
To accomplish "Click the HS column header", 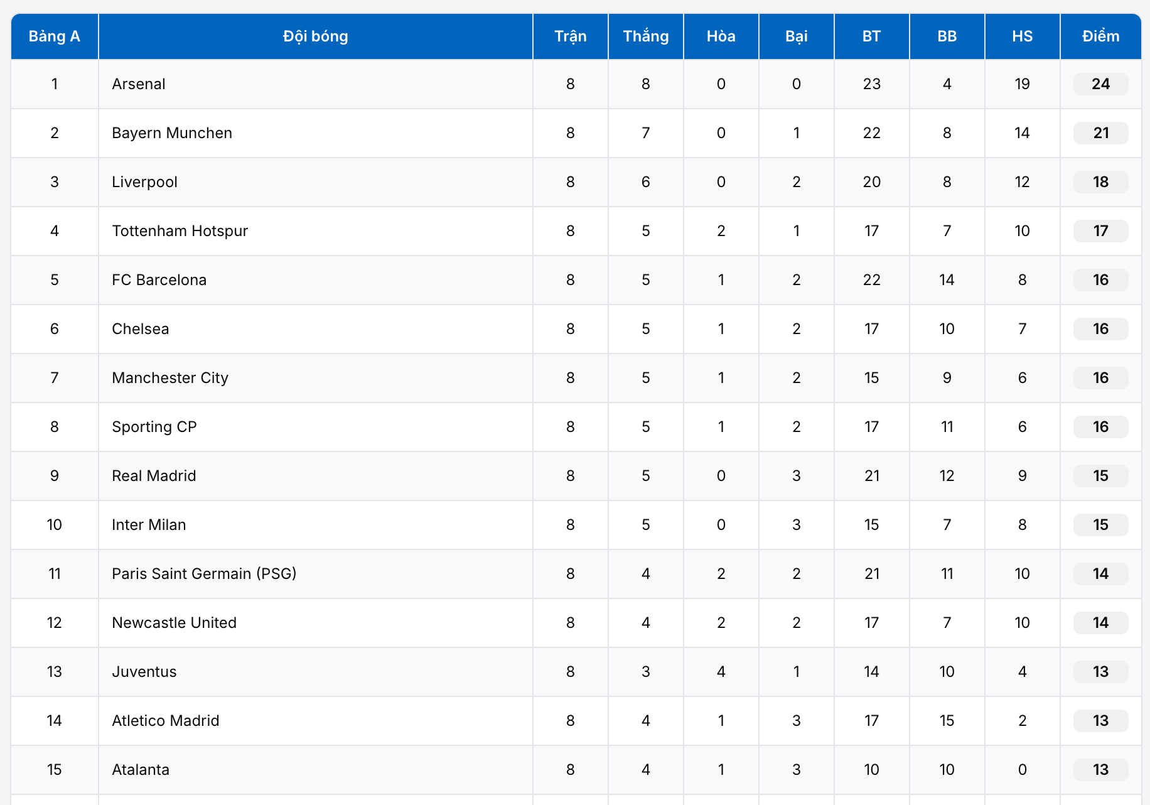I will pos(1022,36).
